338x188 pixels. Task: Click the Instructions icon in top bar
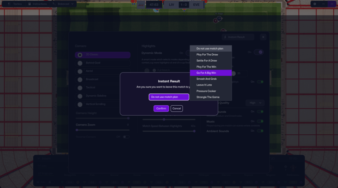(x=30, y=4)
